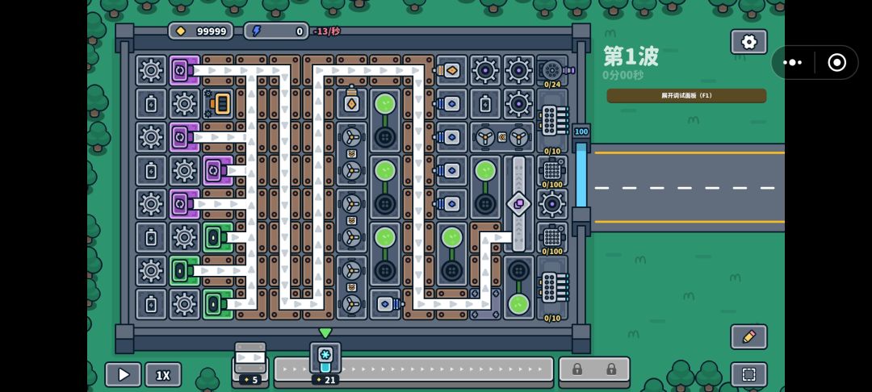Start the wave with the play button

(123, 375)
